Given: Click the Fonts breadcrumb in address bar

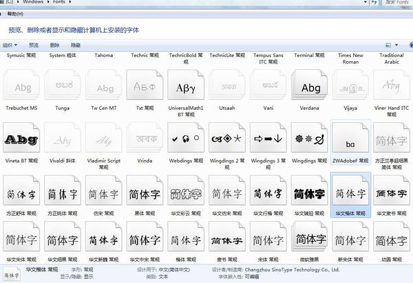Looking at the screenshot, I should pyautogui.click(x=59, y=2).
